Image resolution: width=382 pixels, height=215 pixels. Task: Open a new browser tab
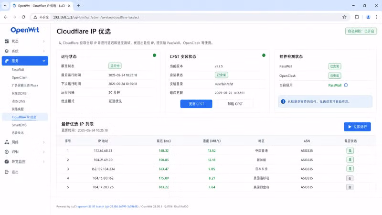point(78,5)
